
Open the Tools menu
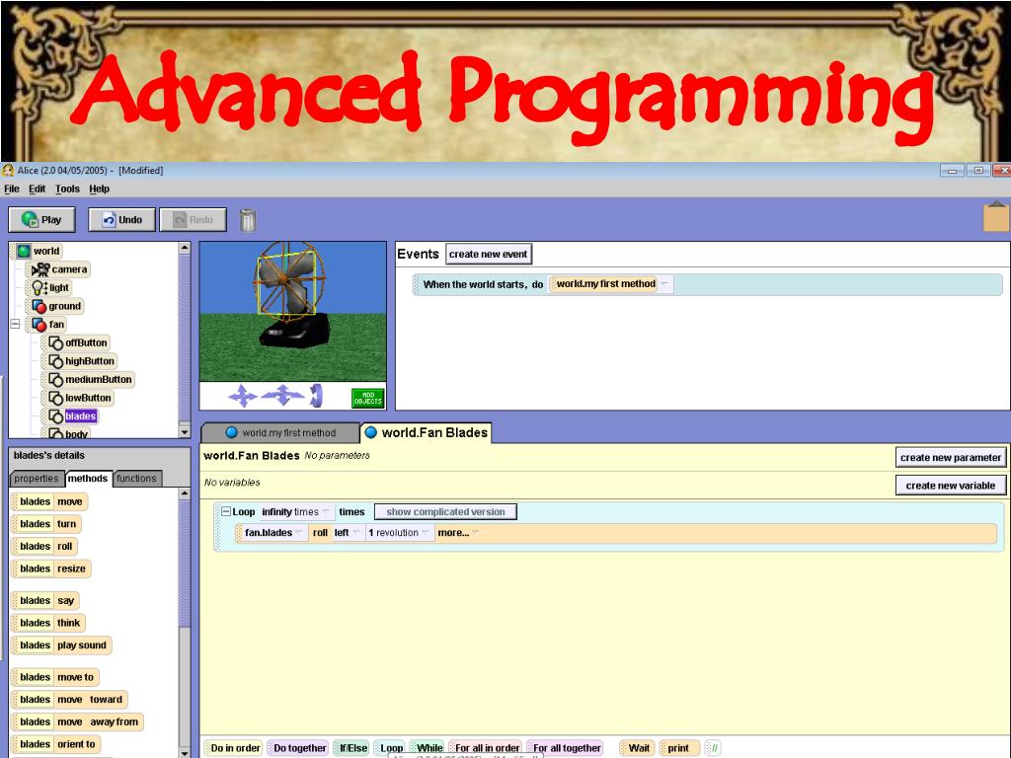67,189
